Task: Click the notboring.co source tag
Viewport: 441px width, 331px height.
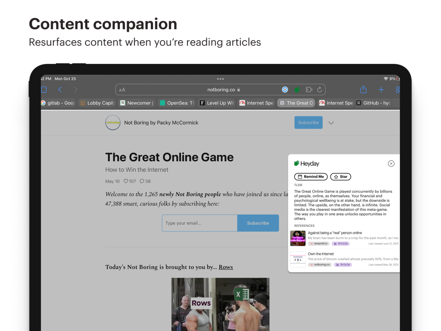Action: tap(319, 264)
